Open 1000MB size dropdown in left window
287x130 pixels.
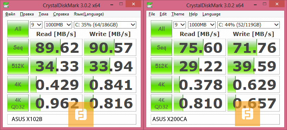(x=58, y=25)
